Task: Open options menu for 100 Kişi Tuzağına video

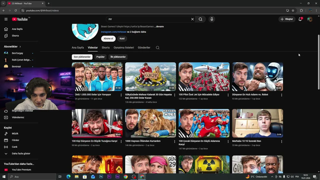Action: [x=121, y=141]
